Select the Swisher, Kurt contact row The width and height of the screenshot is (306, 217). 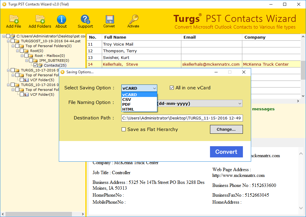194,58
